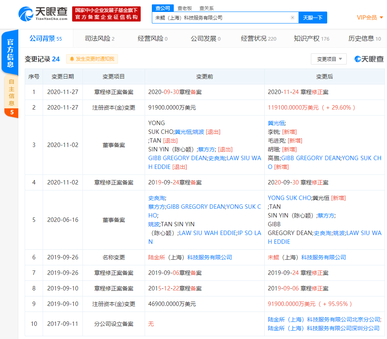Click the red official certification badge
Image resolution: width=387 pixels, height=339 pixels.
[x=106, y=13]
